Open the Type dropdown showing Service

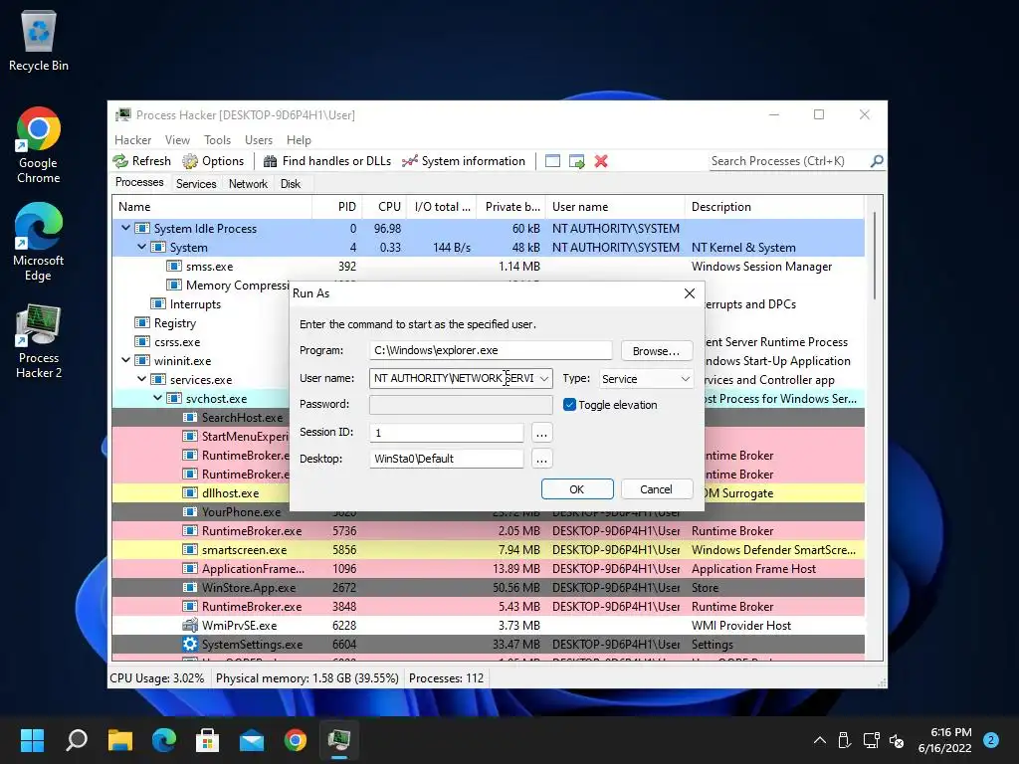pos(646,378)
